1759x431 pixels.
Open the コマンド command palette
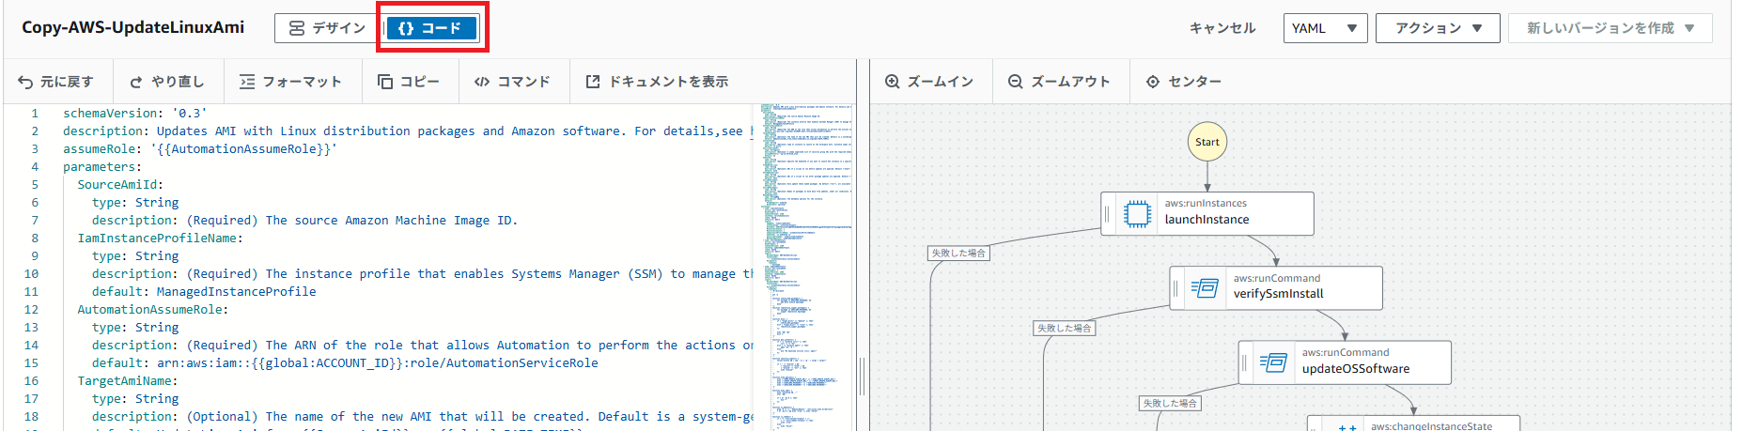pyautogui.click(x=512, y=82)
